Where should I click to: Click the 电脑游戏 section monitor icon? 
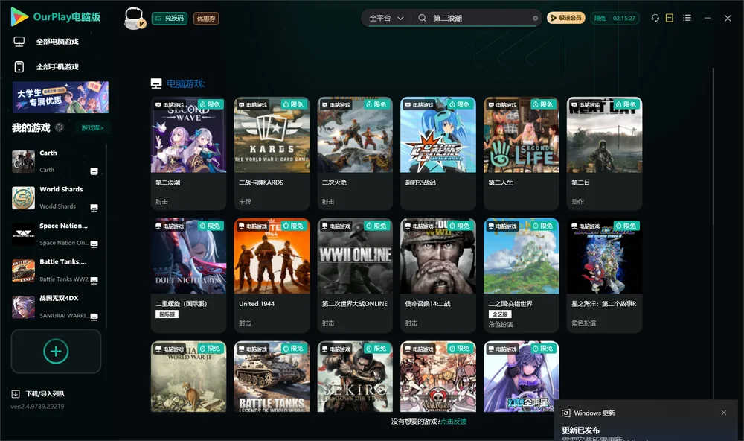pos(156,83)
